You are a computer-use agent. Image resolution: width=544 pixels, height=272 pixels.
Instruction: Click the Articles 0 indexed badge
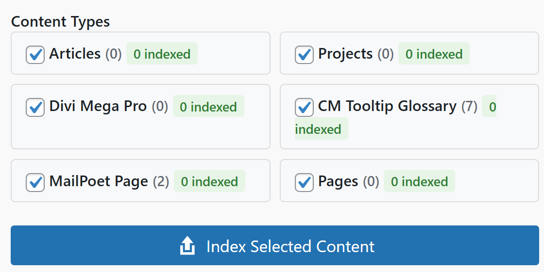[162, 54]
